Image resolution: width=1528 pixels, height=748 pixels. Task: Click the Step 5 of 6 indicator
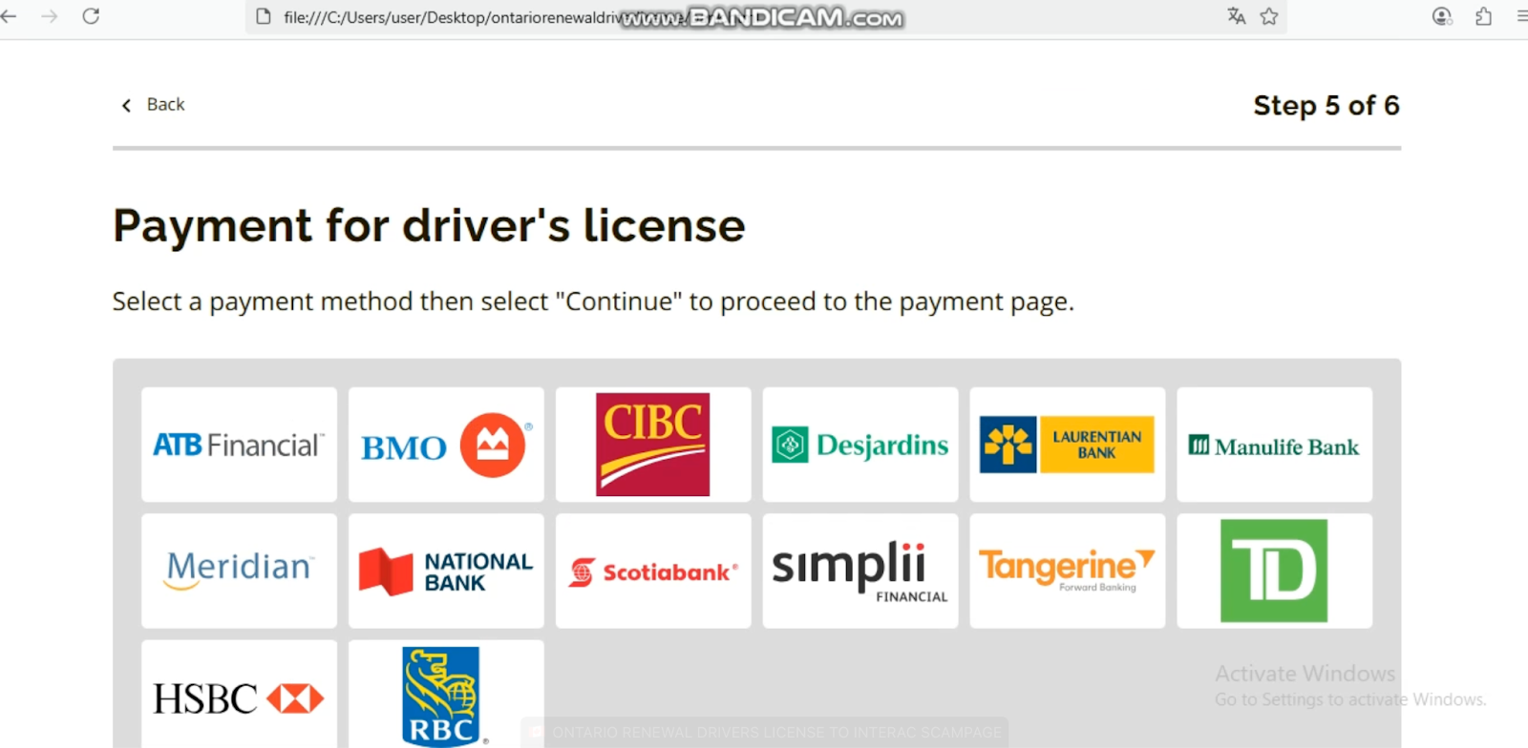1326,105
